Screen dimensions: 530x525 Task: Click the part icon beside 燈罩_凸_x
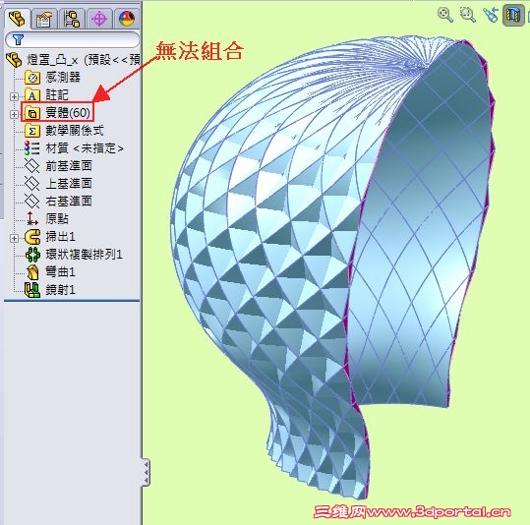[14, 60]
